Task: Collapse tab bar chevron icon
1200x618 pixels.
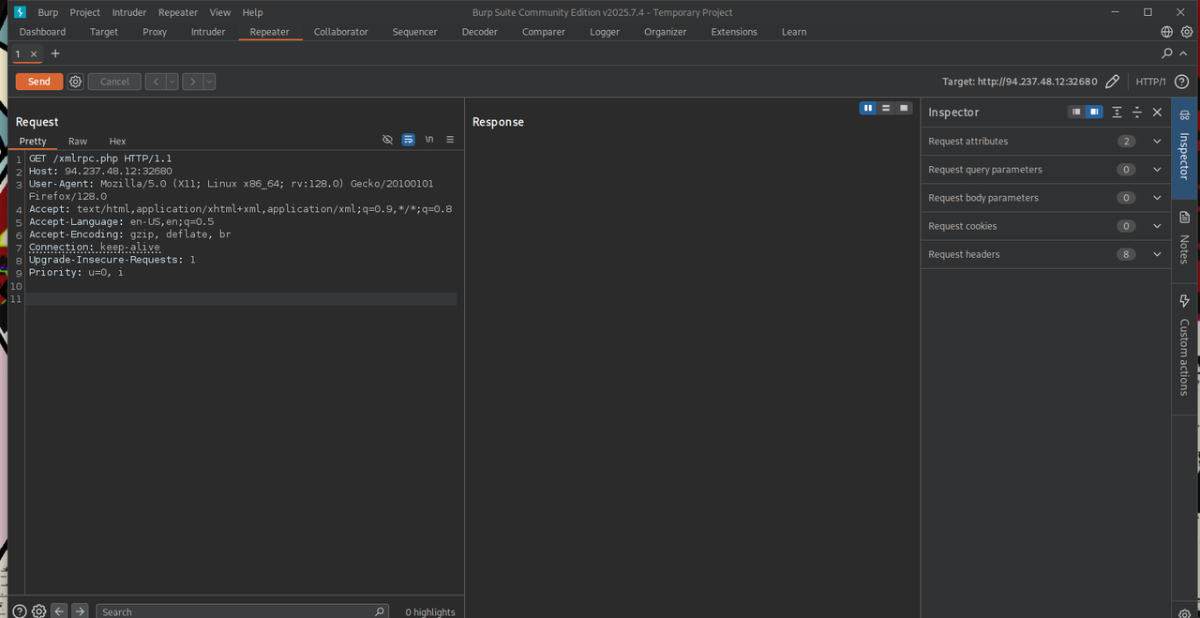Action: tap(1183, 53)
